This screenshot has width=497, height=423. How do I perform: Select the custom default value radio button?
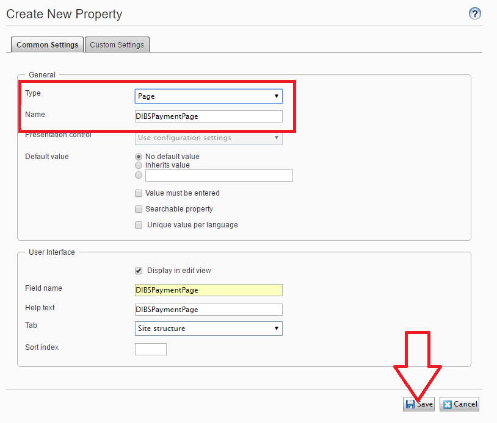pyautogui.click(x=139, y=176)
